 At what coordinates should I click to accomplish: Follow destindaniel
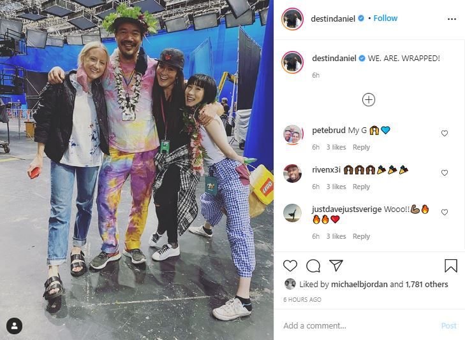coord(385,18)
